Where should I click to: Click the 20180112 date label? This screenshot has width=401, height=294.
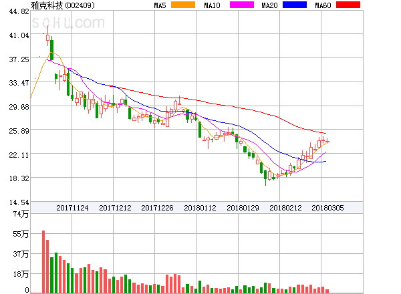click(x=200, y=208)
